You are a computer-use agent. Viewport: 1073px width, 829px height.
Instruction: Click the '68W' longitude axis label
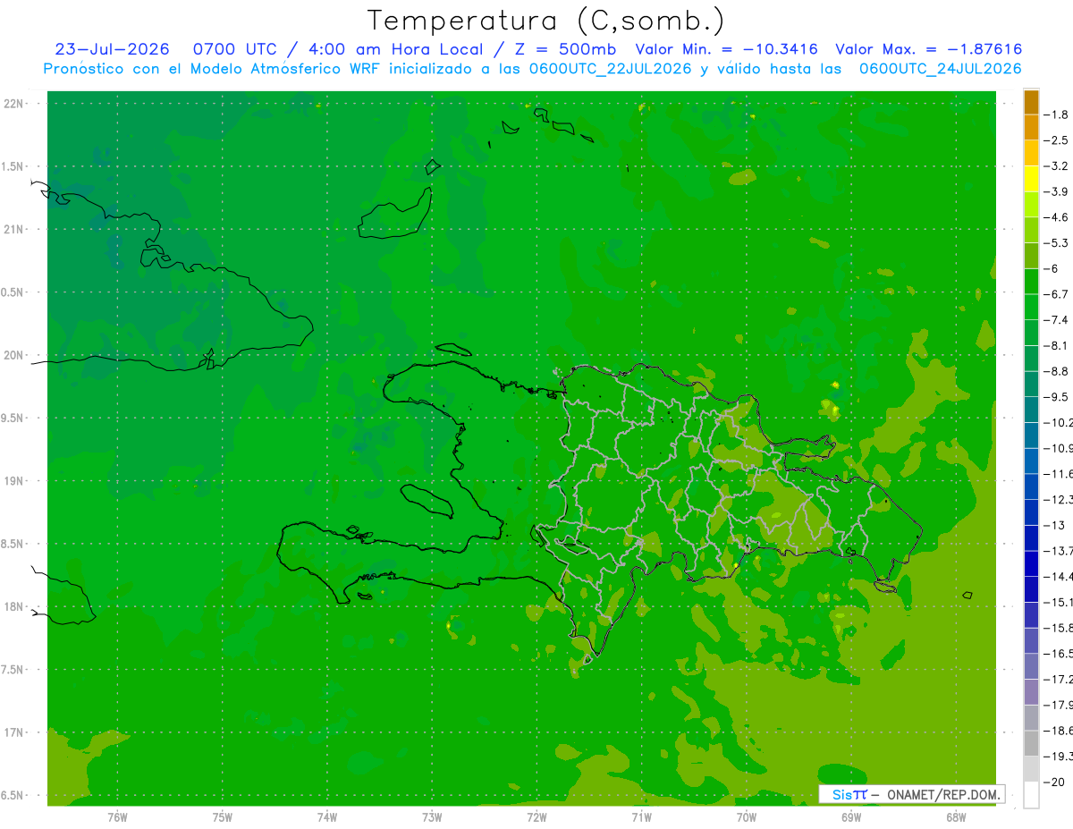[x=956, y=817]
